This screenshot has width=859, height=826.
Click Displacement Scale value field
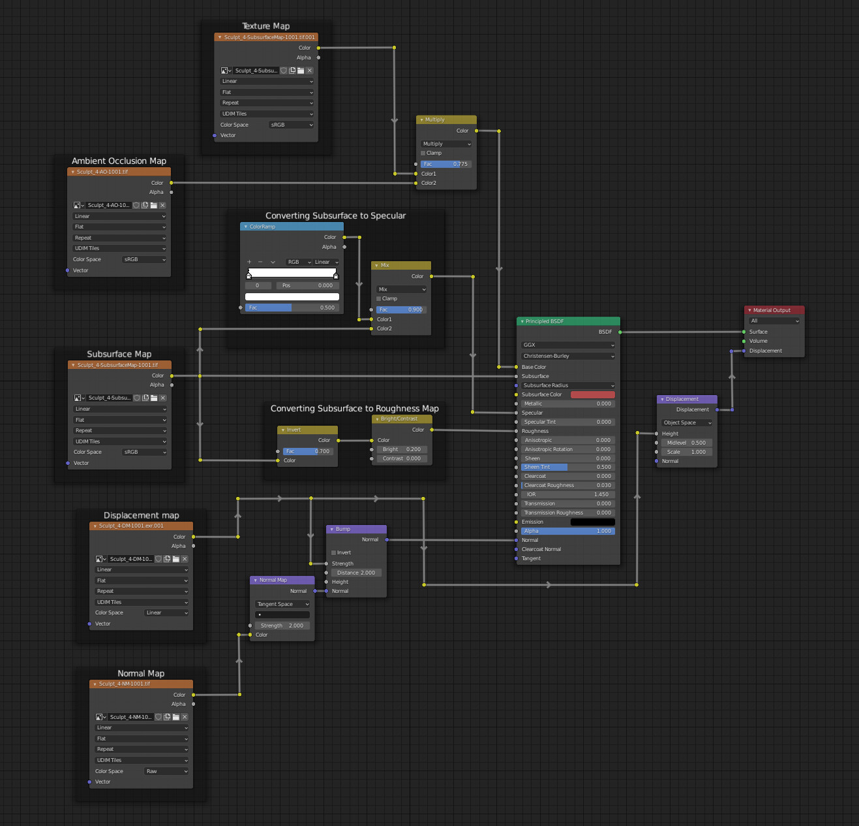coord(687,452)
